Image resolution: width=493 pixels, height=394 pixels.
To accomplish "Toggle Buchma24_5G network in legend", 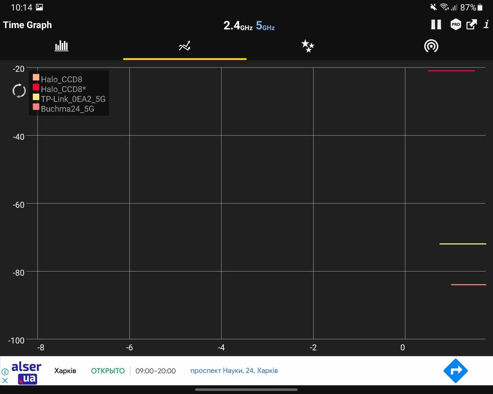I will (67, 109).
